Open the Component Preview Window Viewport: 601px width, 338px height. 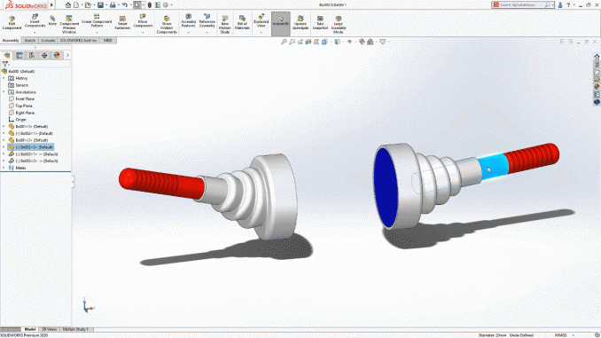tap(69, 25)
